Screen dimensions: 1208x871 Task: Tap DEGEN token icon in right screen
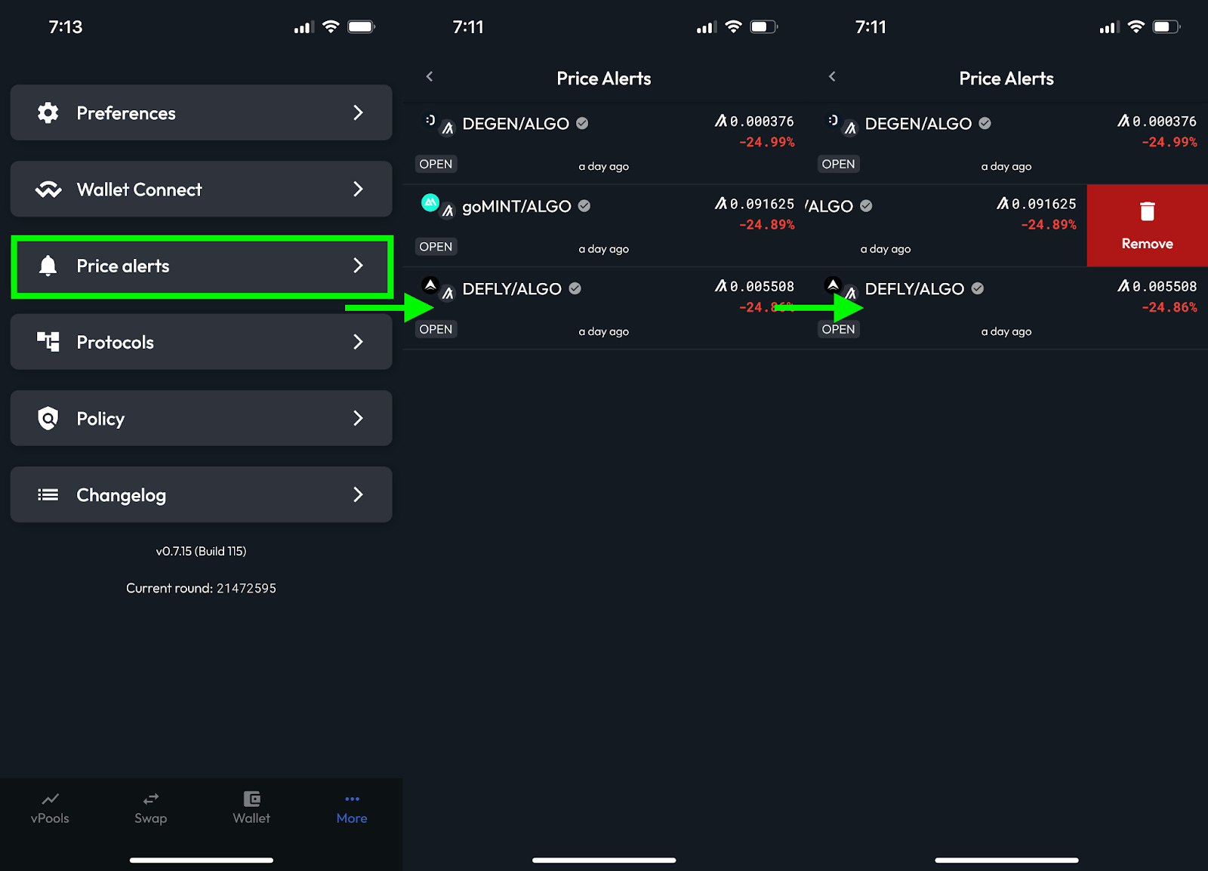(833, 120)
